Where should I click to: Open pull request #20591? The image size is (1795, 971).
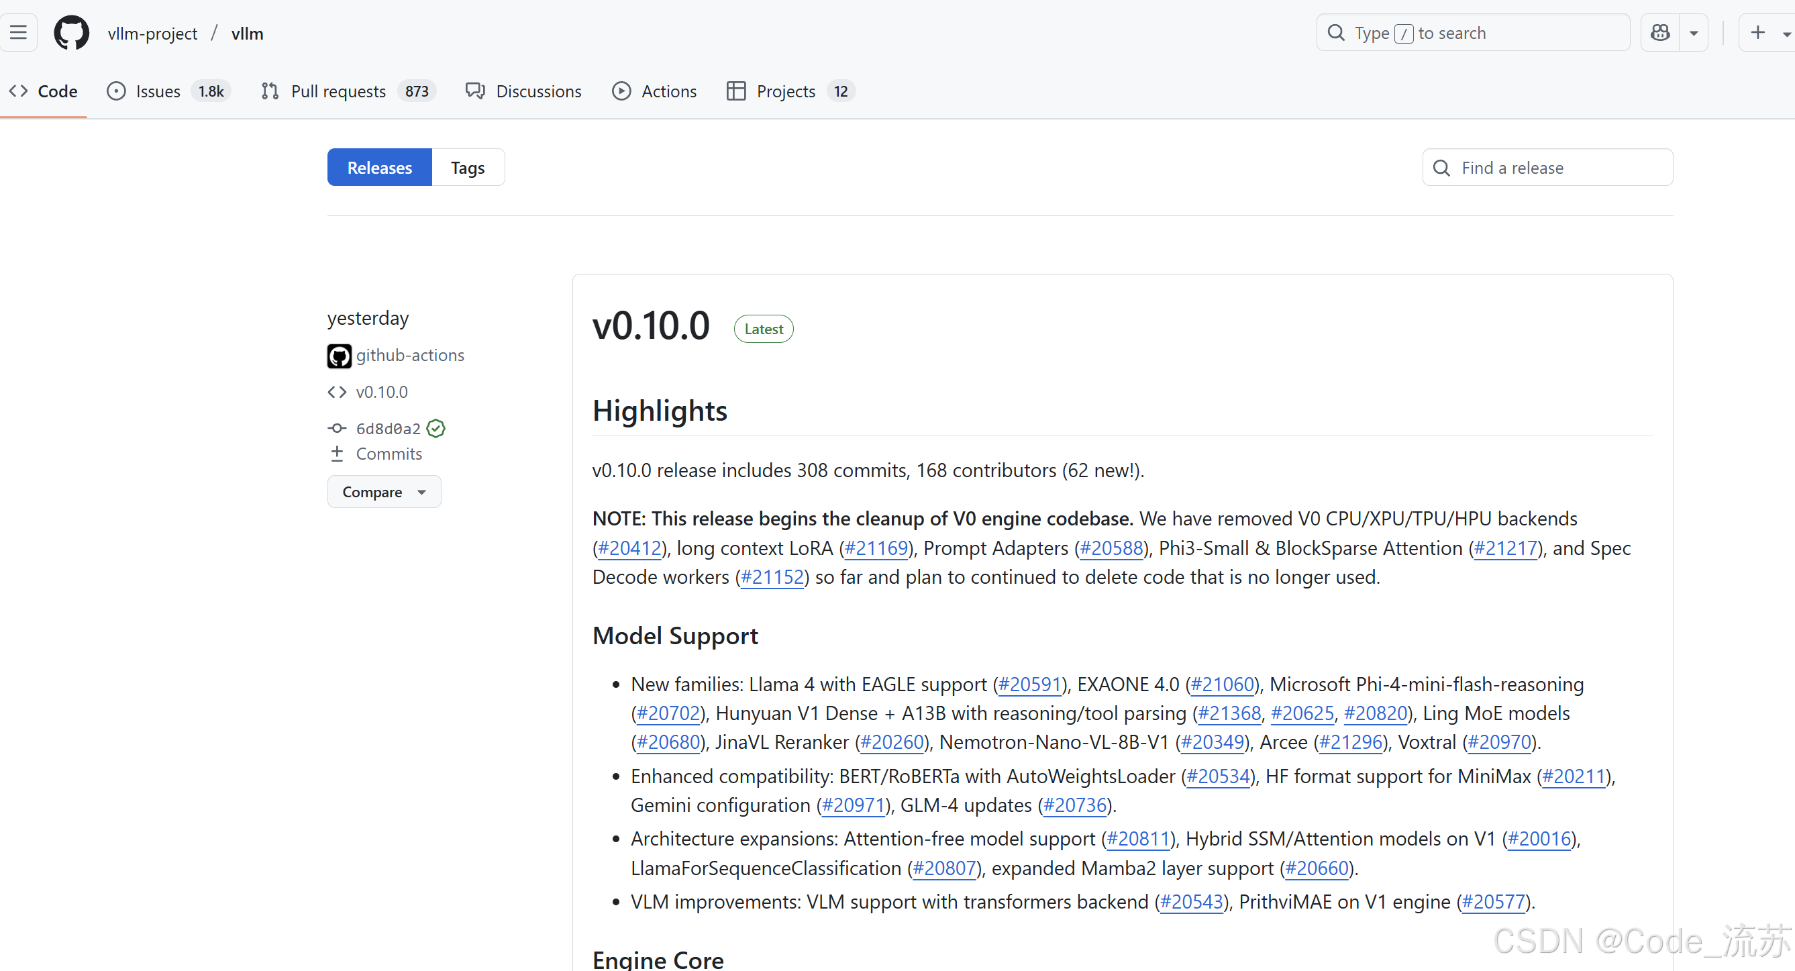click(x=1030, y=685)
